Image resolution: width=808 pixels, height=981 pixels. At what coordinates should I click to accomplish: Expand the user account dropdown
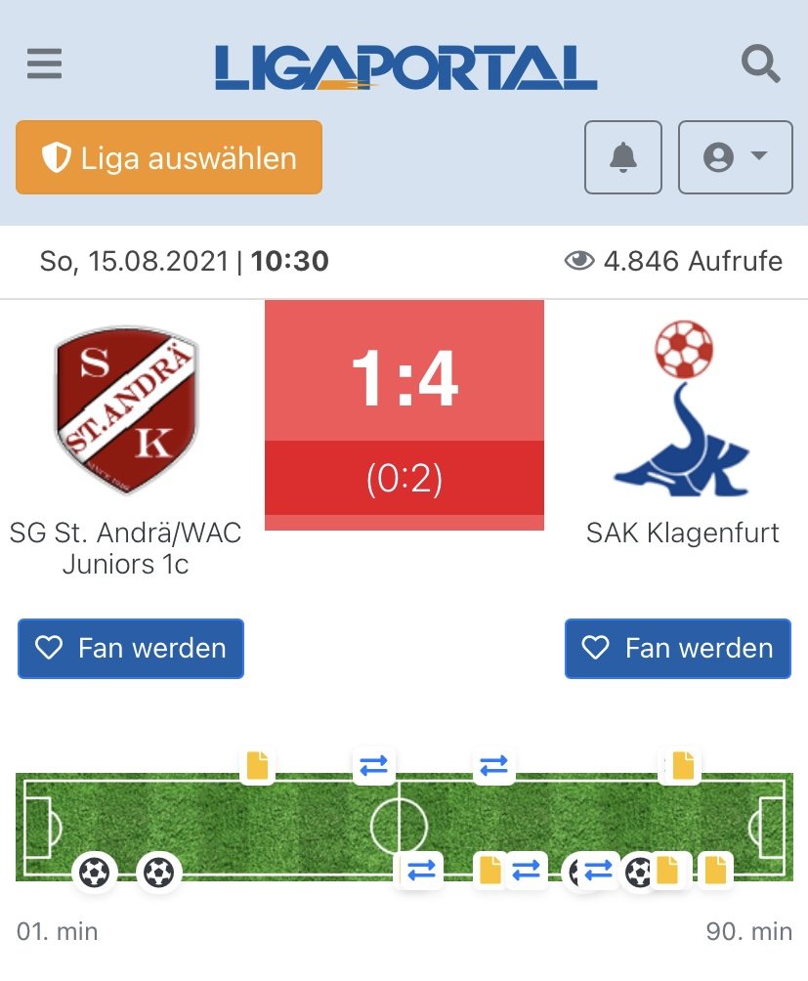point(736,157)
